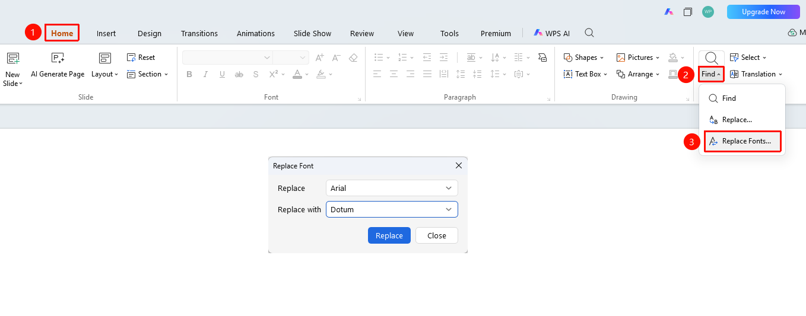
Task: Open the font color picker
Action: 300,74
